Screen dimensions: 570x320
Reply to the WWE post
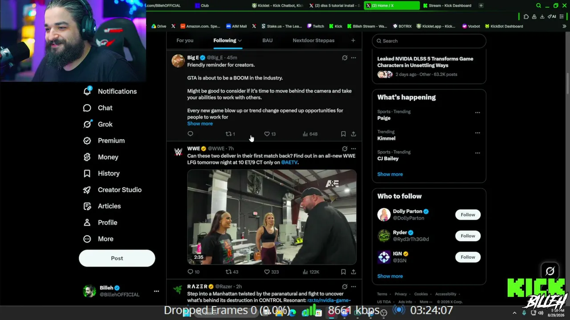[193, 272]
